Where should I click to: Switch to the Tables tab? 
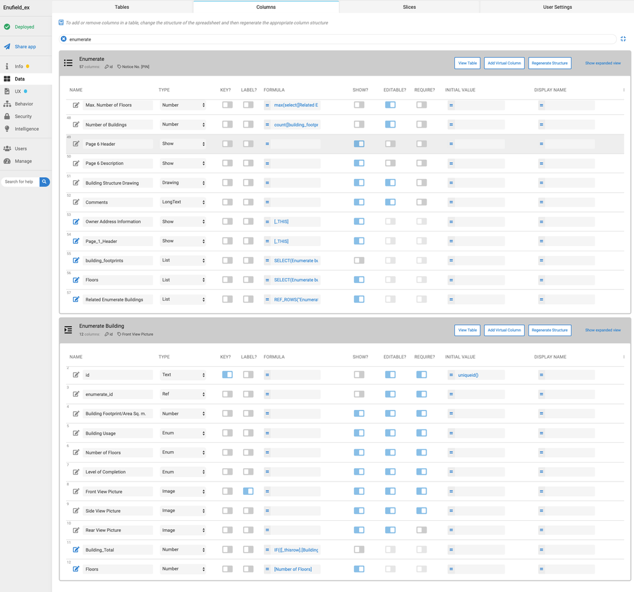coord(122,7)
